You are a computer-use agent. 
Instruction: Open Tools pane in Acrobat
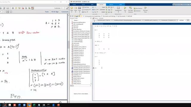coord(47,12)
